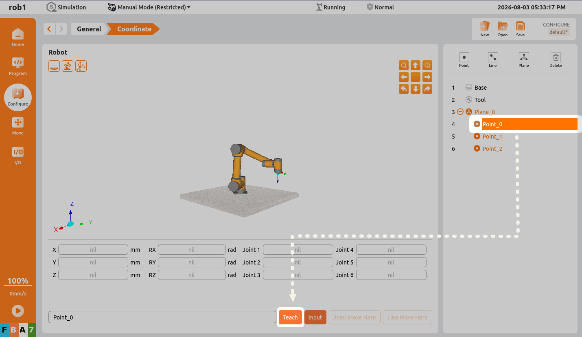Click the Teach button

point(290,317)
